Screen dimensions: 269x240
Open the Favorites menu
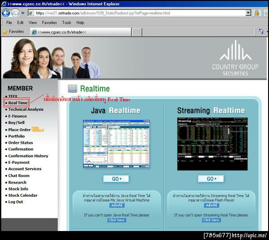(x=49, y=23)
